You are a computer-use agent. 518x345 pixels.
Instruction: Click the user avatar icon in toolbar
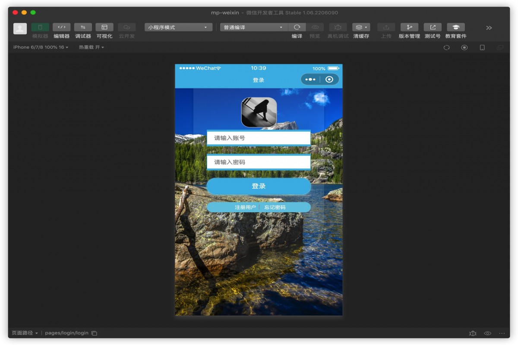(x=20, y=28)
